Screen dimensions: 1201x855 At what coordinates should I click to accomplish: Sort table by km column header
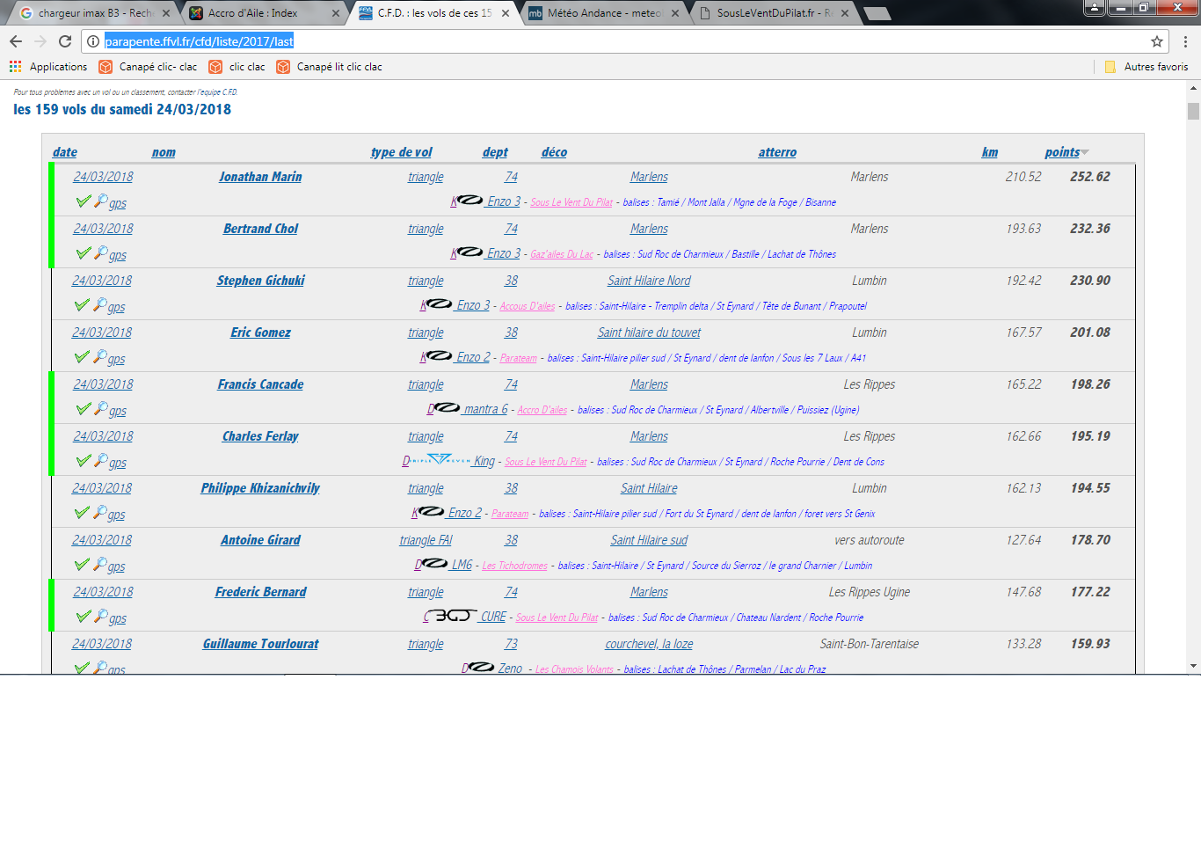[x=989, y=152]
